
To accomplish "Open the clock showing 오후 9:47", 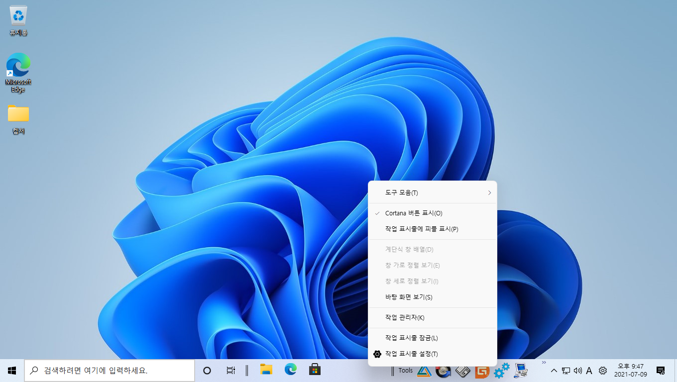I will (x=631, y=370).
